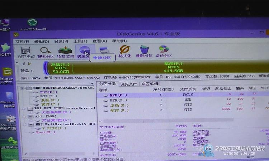Image resolution: width=269 pixels, height=161 pixels.
Task: Click the Save Changes (保存更改) toolbar icon
Action: tap(26, 52)
